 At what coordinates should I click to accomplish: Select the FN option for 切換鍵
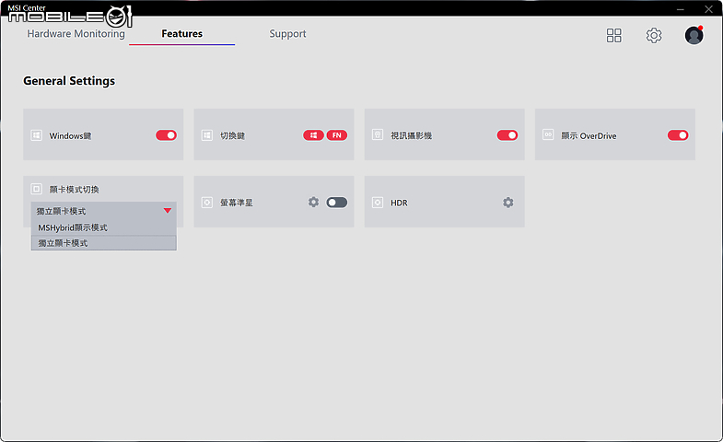337,135
